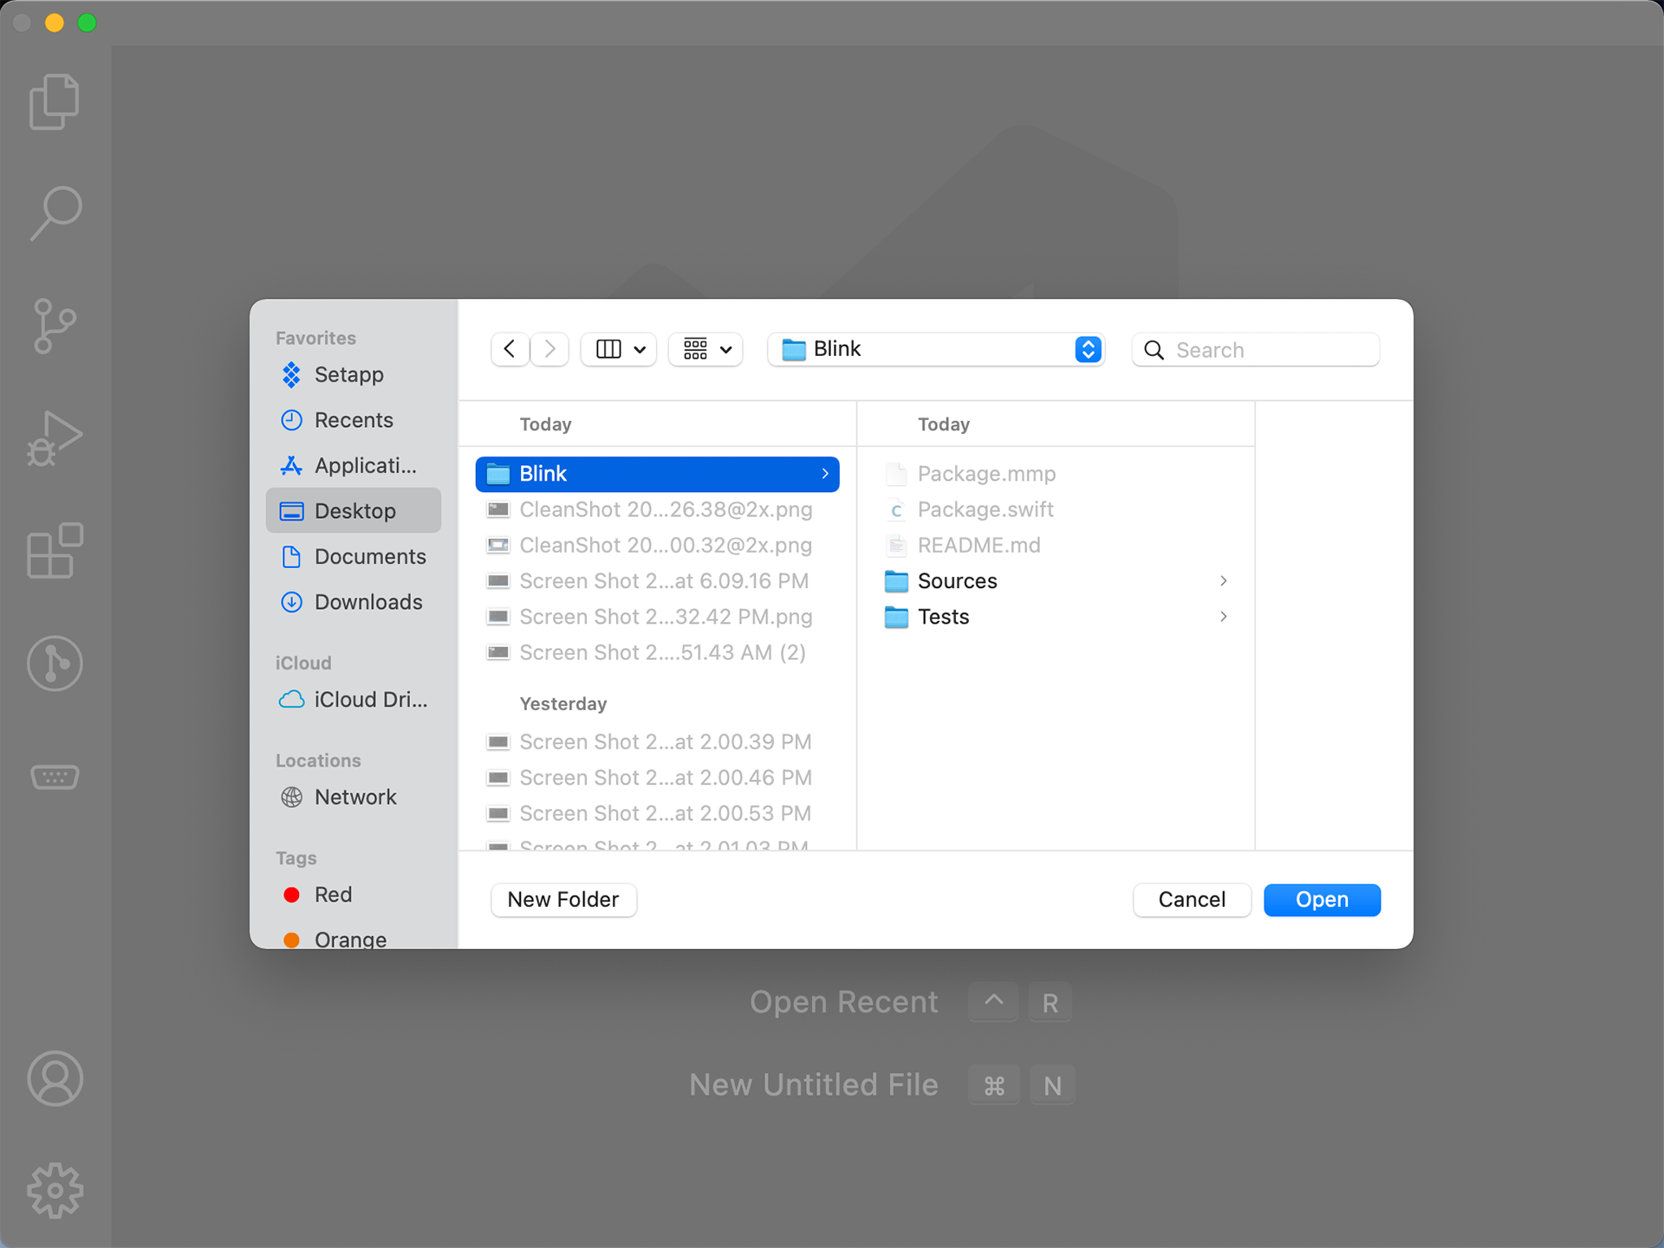
Task: Select the Sources folder
Action: (1056, 581)
